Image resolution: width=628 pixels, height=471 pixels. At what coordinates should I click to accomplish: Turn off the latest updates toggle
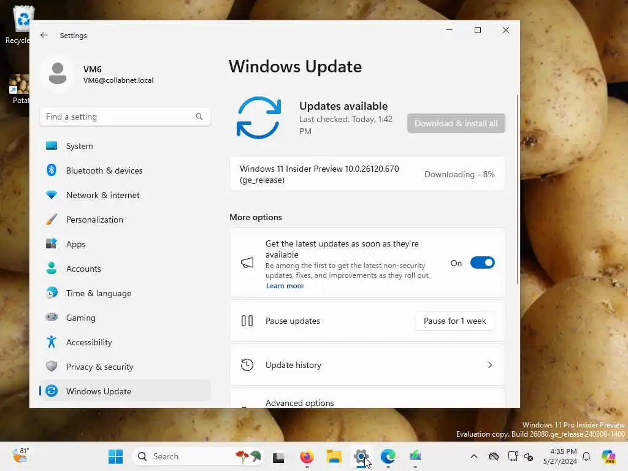coord(482,262)
